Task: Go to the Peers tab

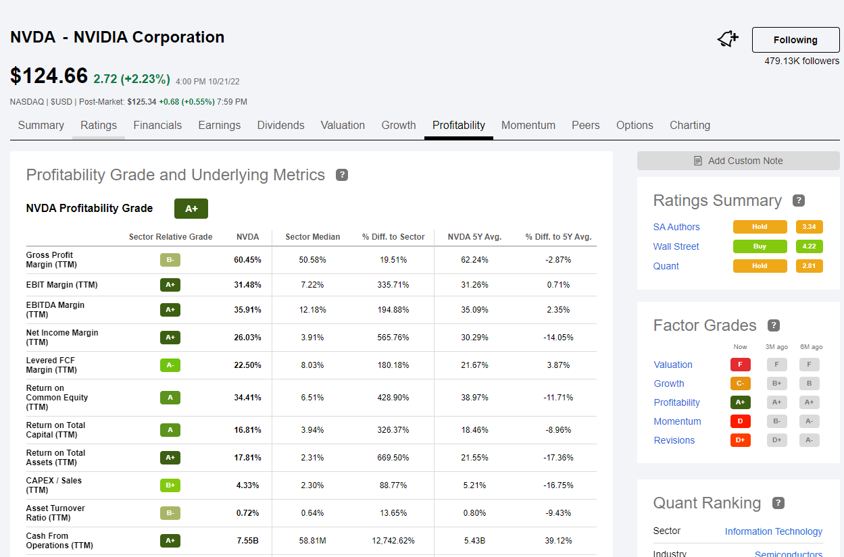Action: tap(586, 126)
